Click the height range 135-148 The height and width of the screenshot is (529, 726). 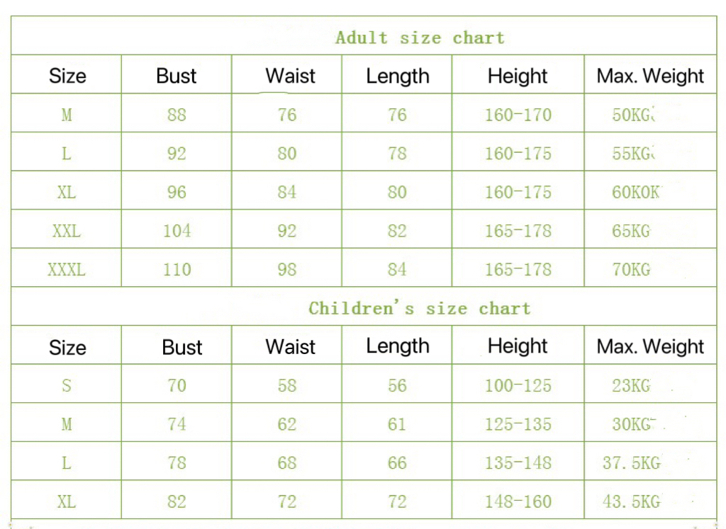(x=518, y=463)
